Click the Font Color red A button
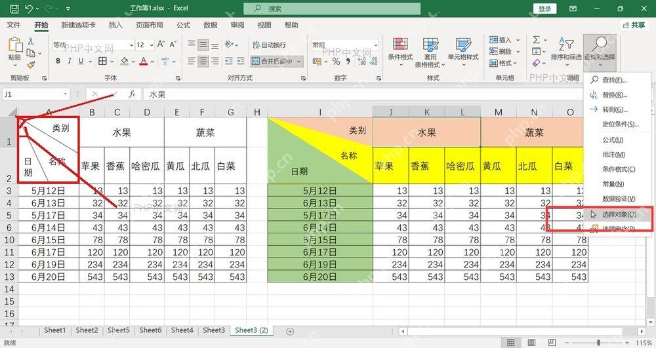656x348 pixels. point(144,61)
